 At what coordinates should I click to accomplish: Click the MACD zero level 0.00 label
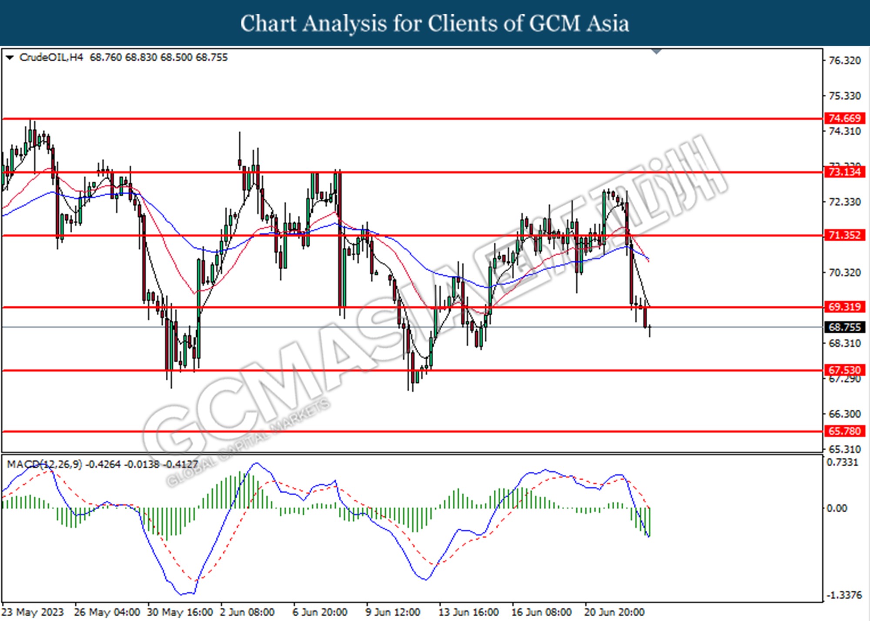[837, 508]
